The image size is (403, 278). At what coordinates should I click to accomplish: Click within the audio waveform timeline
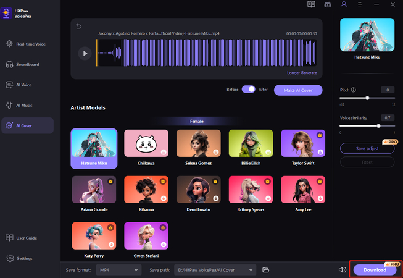point(206,53)
